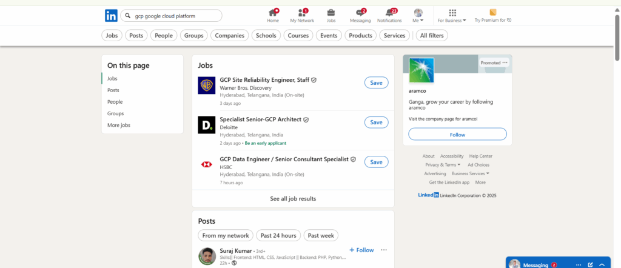Compose a new message icon
The image size is (621, 268).
coord(591,265)
